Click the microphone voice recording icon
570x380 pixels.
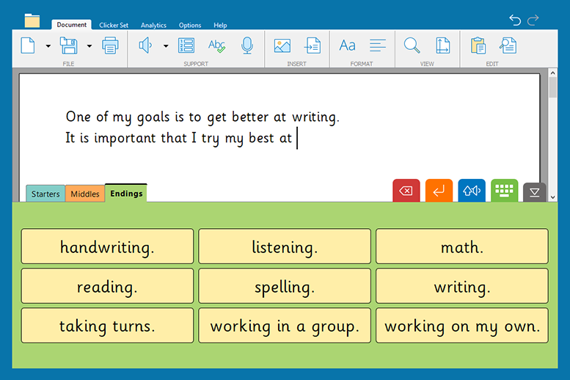247,46
